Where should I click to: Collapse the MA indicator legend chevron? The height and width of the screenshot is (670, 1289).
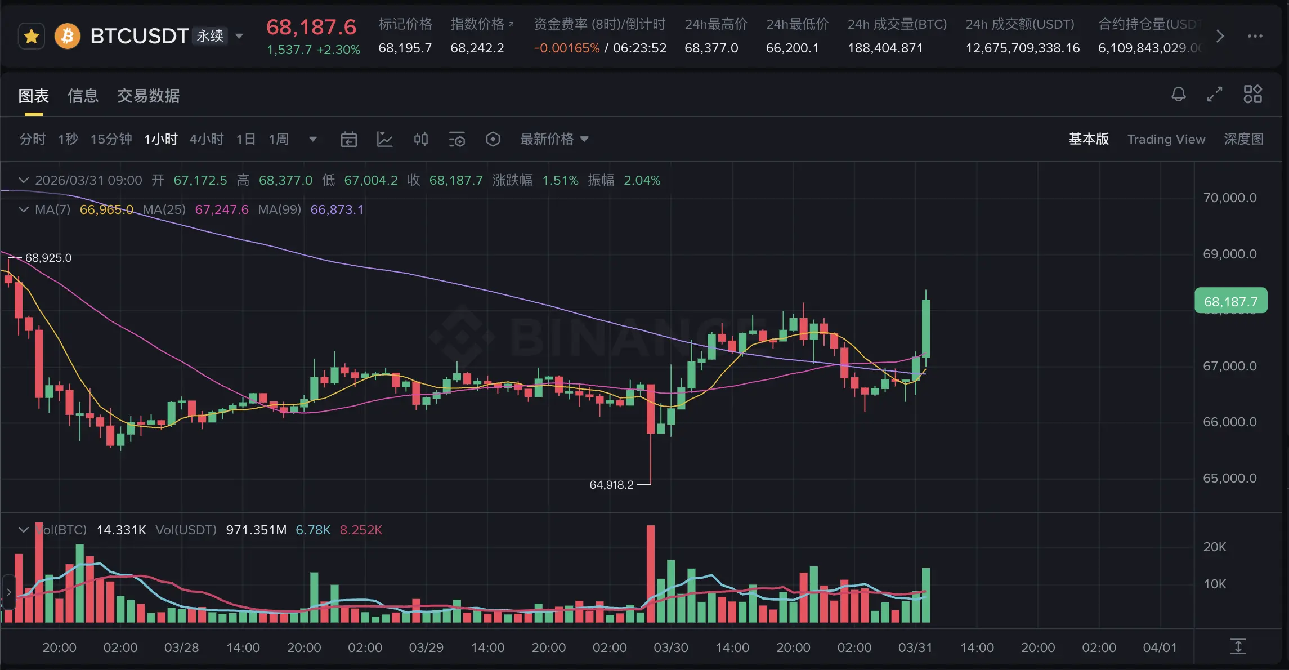tap(24, 209)
